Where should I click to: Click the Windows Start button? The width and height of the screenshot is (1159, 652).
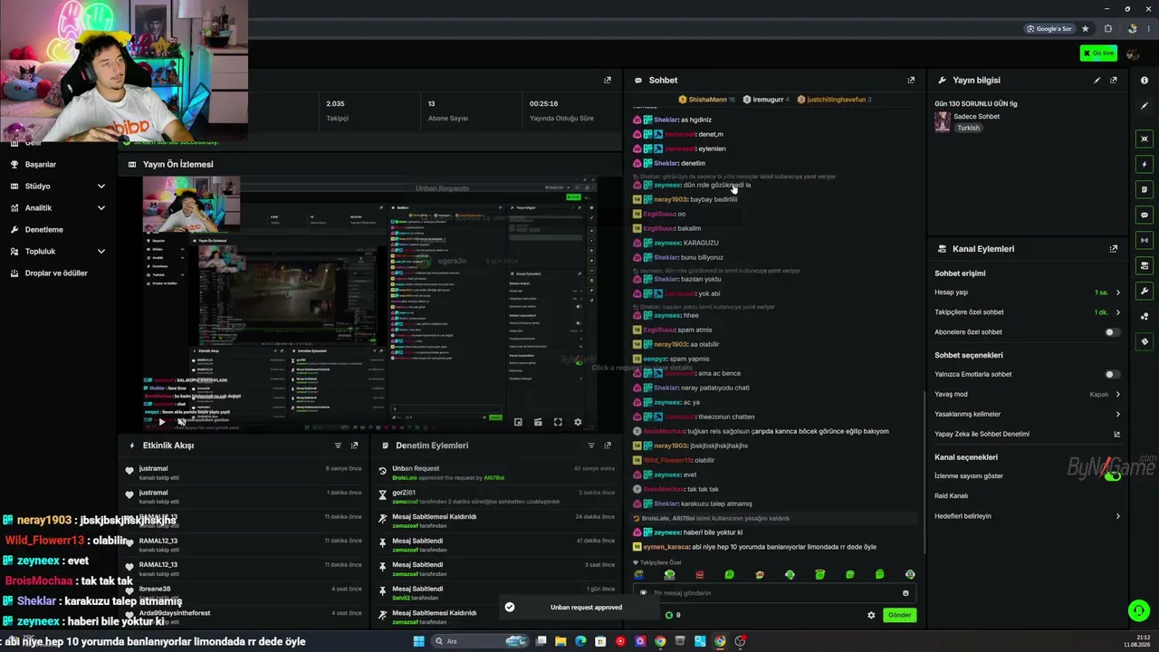coord(418,641)
